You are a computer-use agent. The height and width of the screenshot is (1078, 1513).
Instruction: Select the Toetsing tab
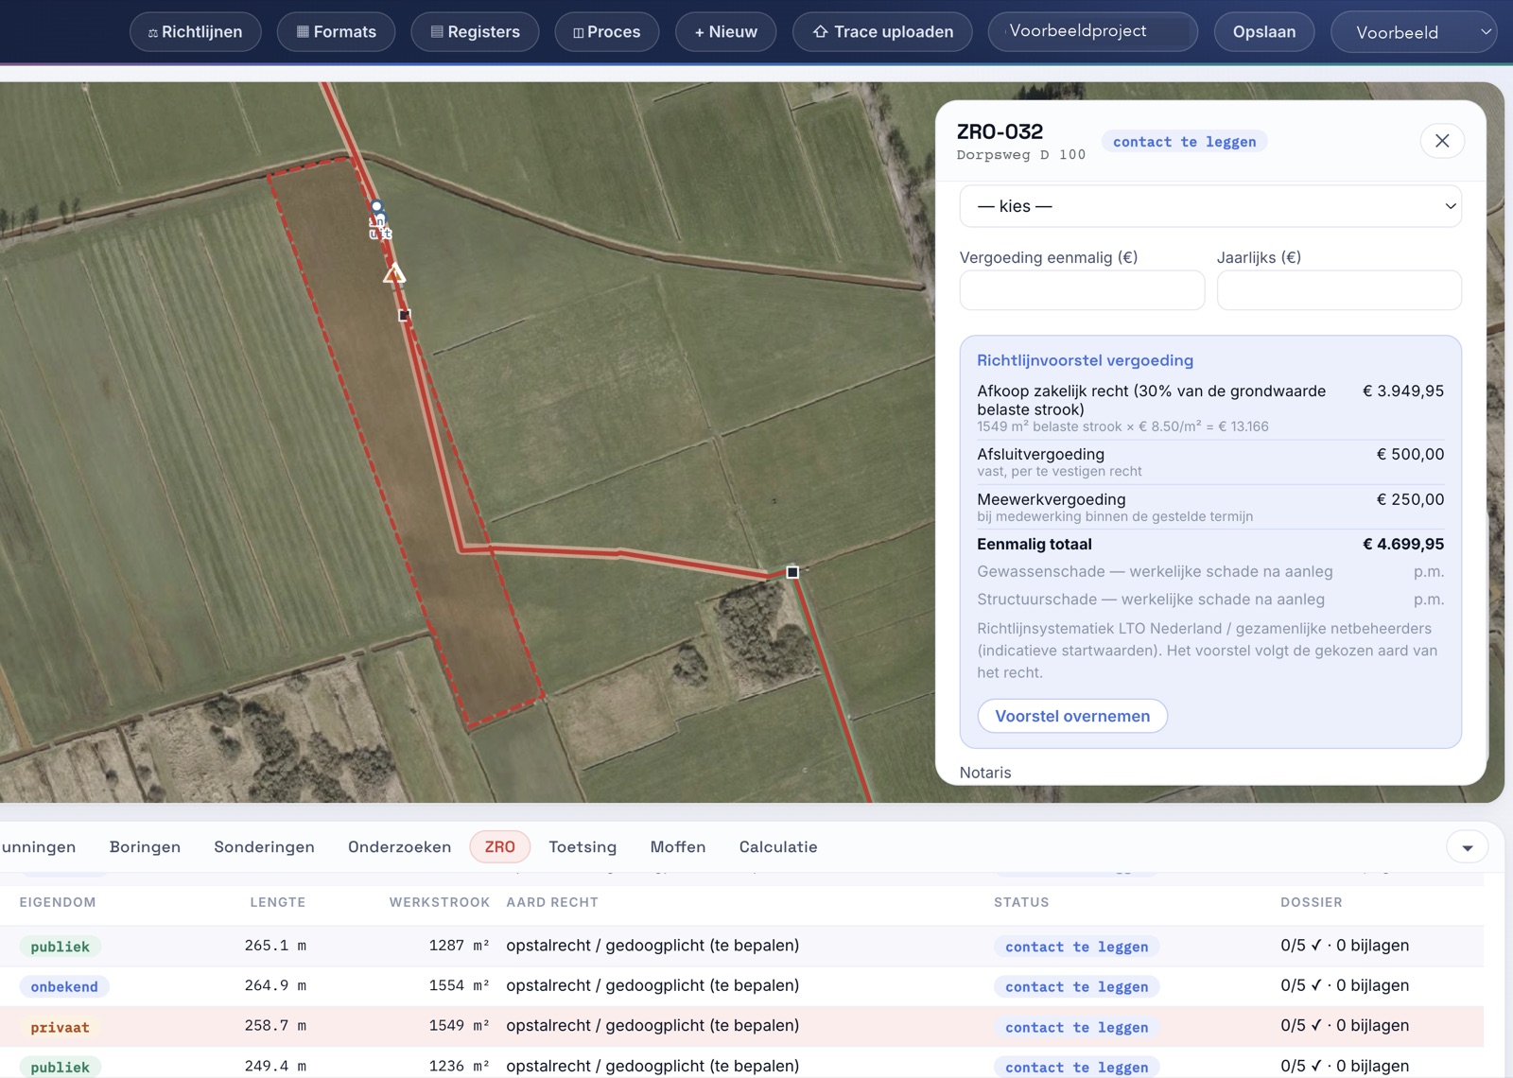point(583,847)
